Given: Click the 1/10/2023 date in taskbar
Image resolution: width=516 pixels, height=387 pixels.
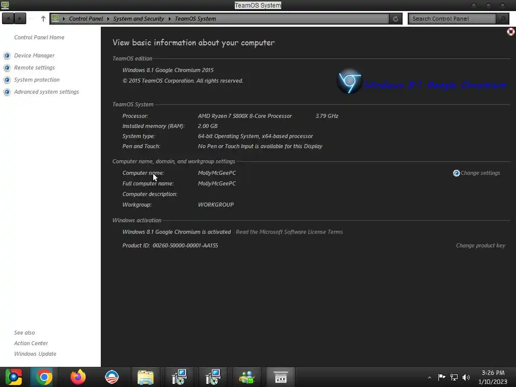Looking at the screenshot, I should (493, 382).
